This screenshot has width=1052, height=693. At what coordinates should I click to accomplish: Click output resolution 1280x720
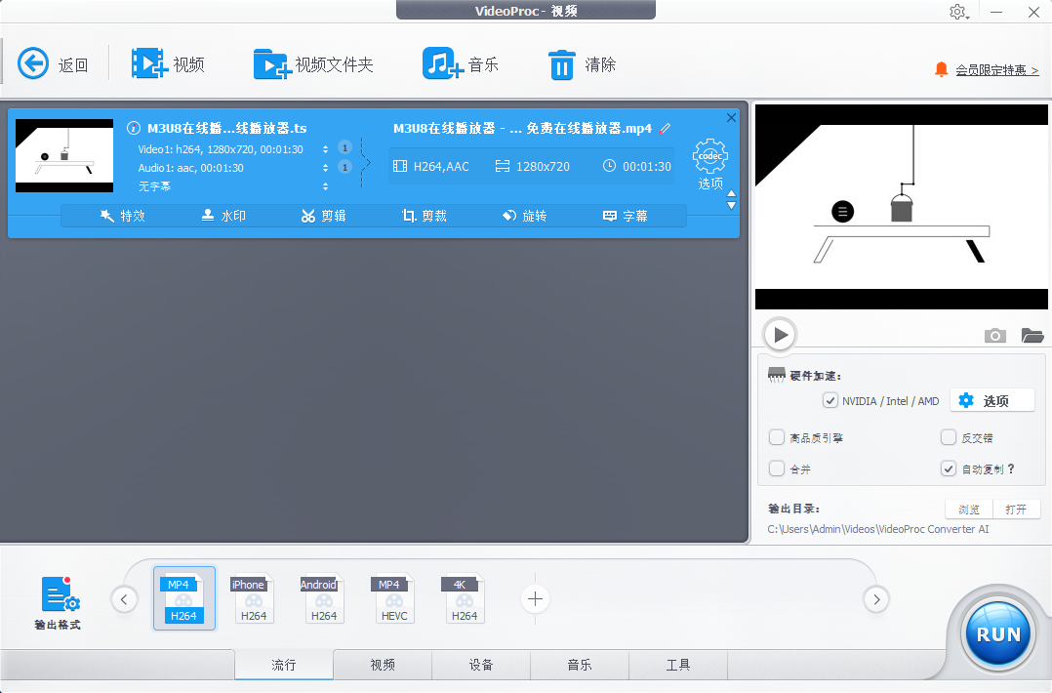coord(532,166)
